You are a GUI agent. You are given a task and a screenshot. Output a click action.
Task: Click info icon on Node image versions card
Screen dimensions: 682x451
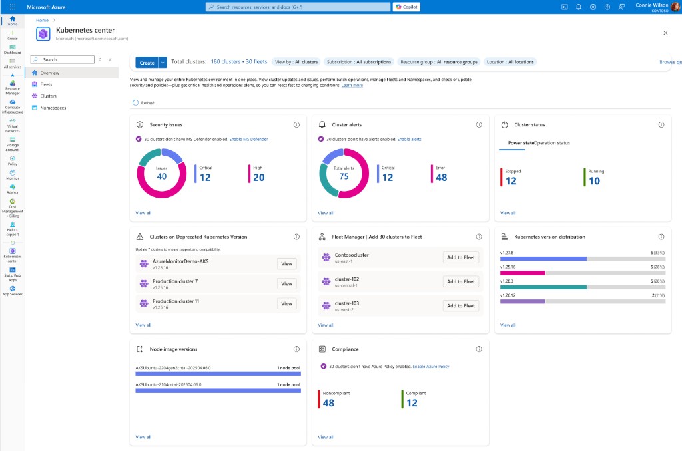pyautogui.click(x=296, y=349)
